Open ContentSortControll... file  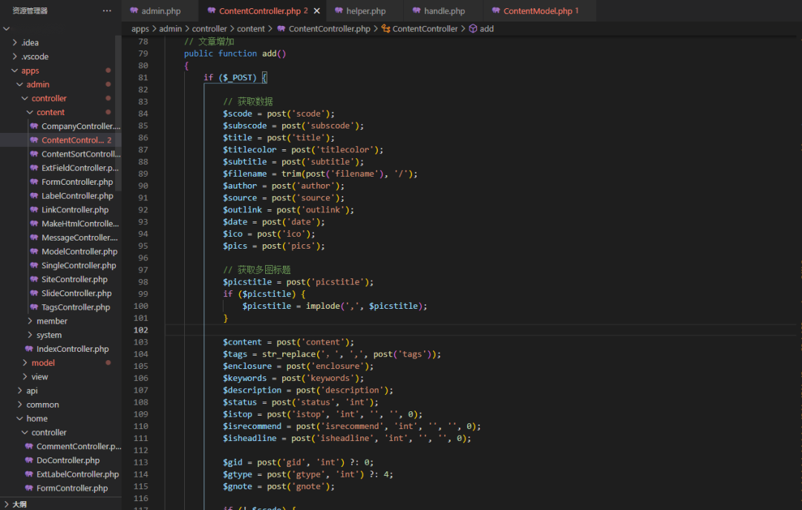coord(81,154)
